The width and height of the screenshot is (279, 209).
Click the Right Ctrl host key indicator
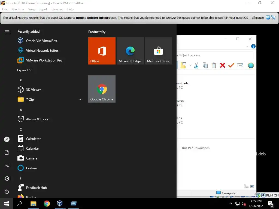coord(272,195)
